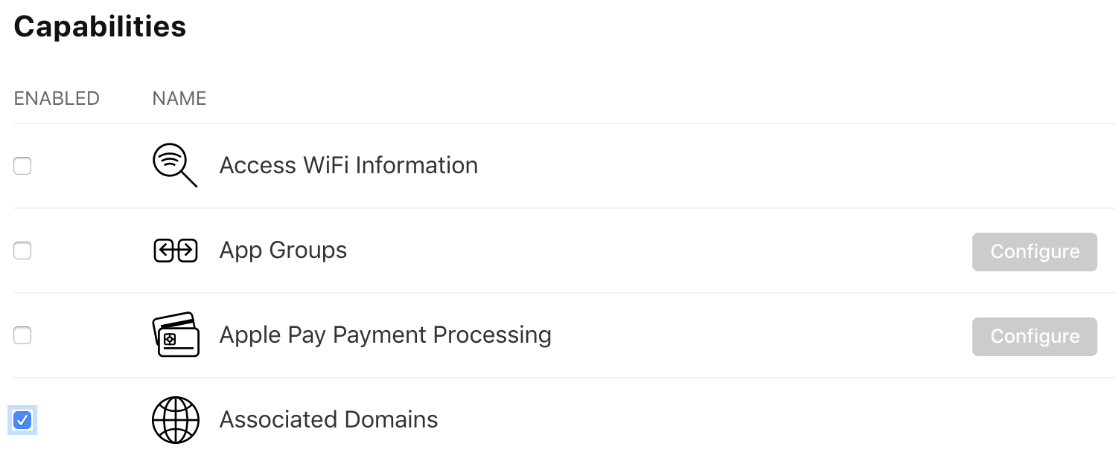Select the Access WiFi Information label
This screenshot has width=1116, height=455.
tap(348, 165)
